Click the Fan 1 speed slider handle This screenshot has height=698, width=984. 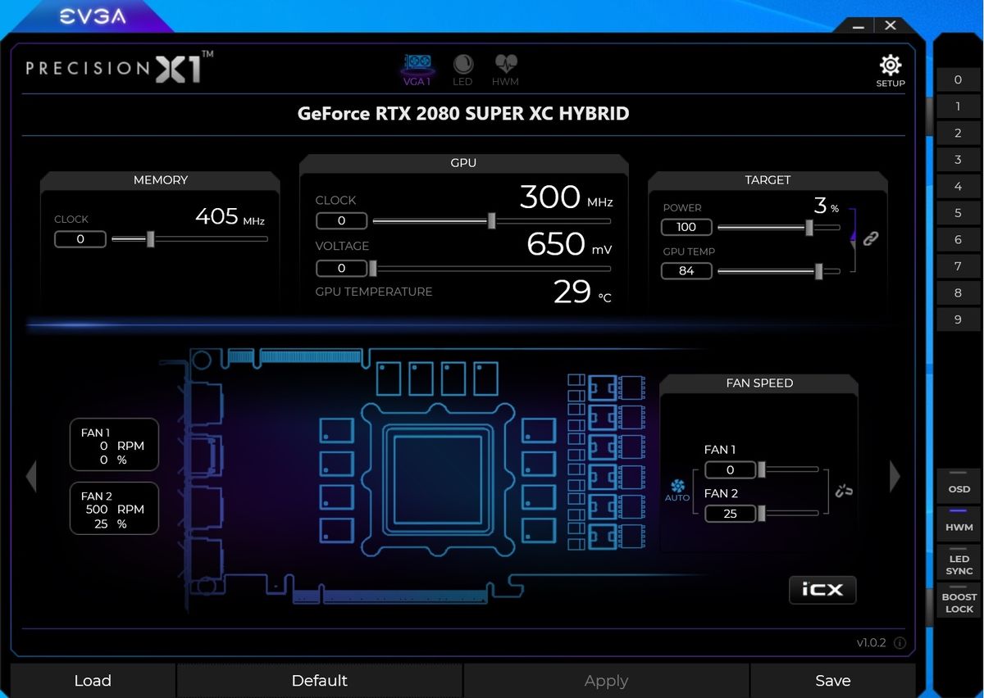(762, 469)
